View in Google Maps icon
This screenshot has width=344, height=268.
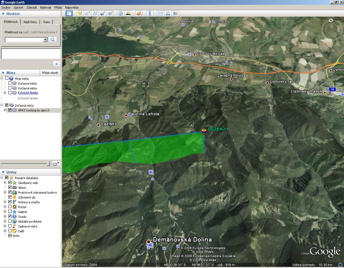point(175,13)
